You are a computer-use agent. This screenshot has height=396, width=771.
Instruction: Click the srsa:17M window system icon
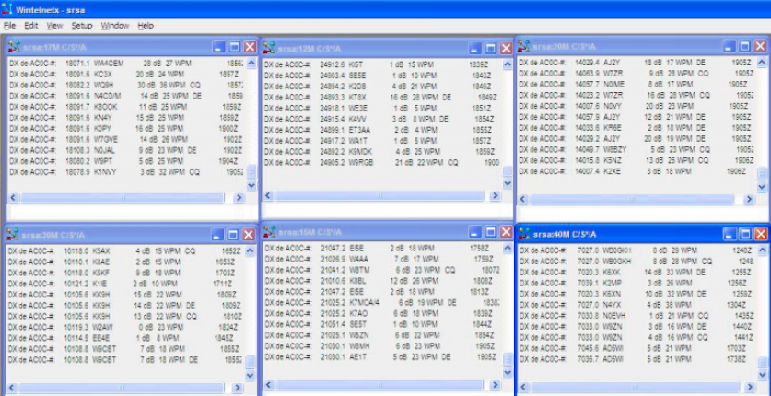[14, 47]
